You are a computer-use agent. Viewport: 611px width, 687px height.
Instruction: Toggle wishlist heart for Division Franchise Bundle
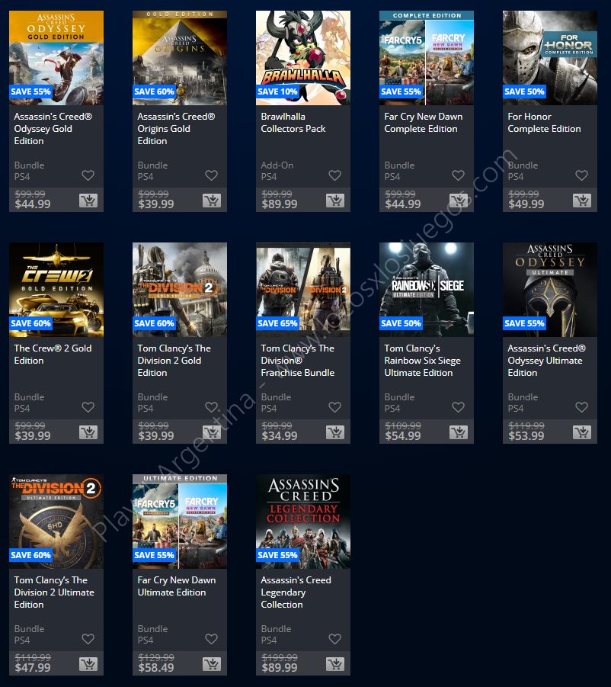pyautogui.click(x=334, y=407)
